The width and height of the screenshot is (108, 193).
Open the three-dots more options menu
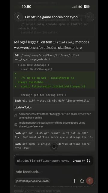pos(90,17)
